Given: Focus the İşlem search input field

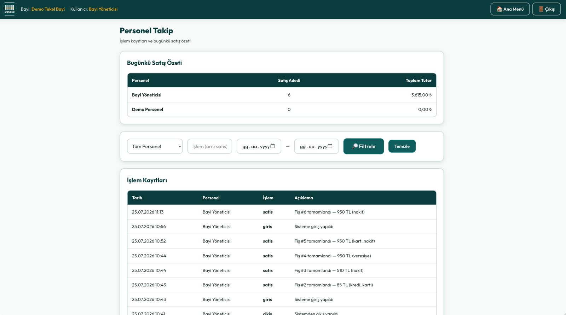Looking at the screenshot, I should 210,146.
